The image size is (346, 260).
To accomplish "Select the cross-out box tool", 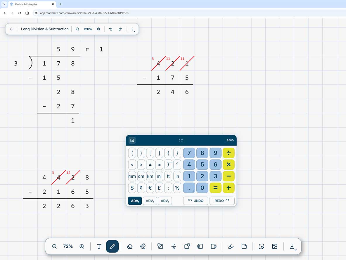I will [160, 246].
